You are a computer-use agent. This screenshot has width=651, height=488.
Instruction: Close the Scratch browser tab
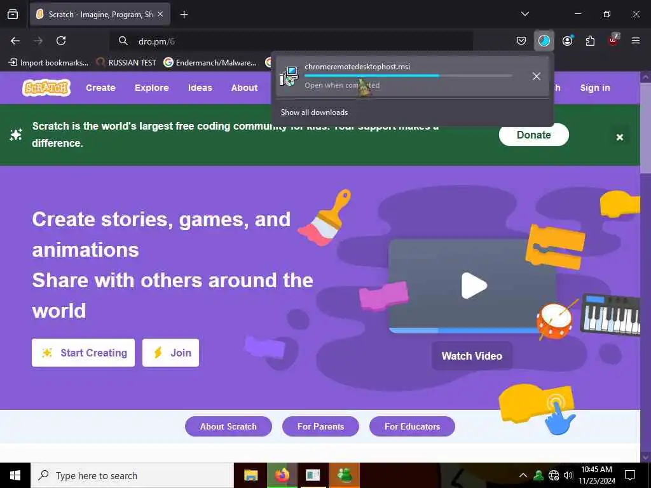[160, 15]
